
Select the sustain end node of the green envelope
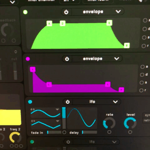(x=109, y=23)
